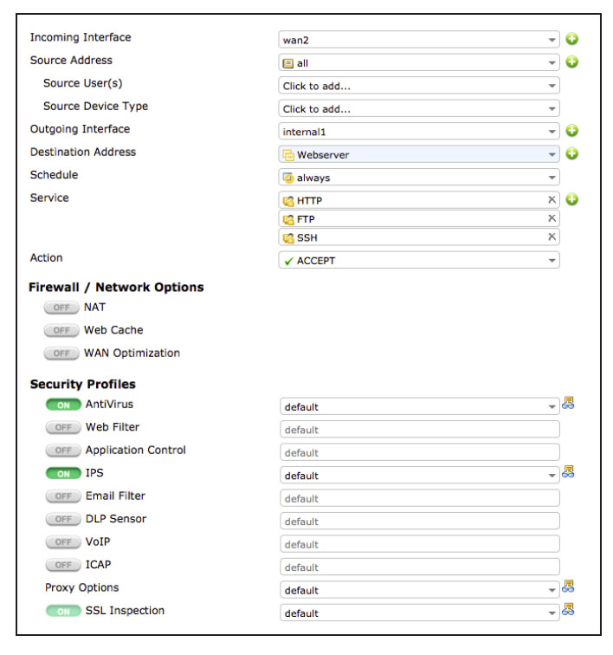The width and height of the screenshot is (613, 655).
Task: Add another Outgoing Interface with green plus
Action: coord(571,131)
